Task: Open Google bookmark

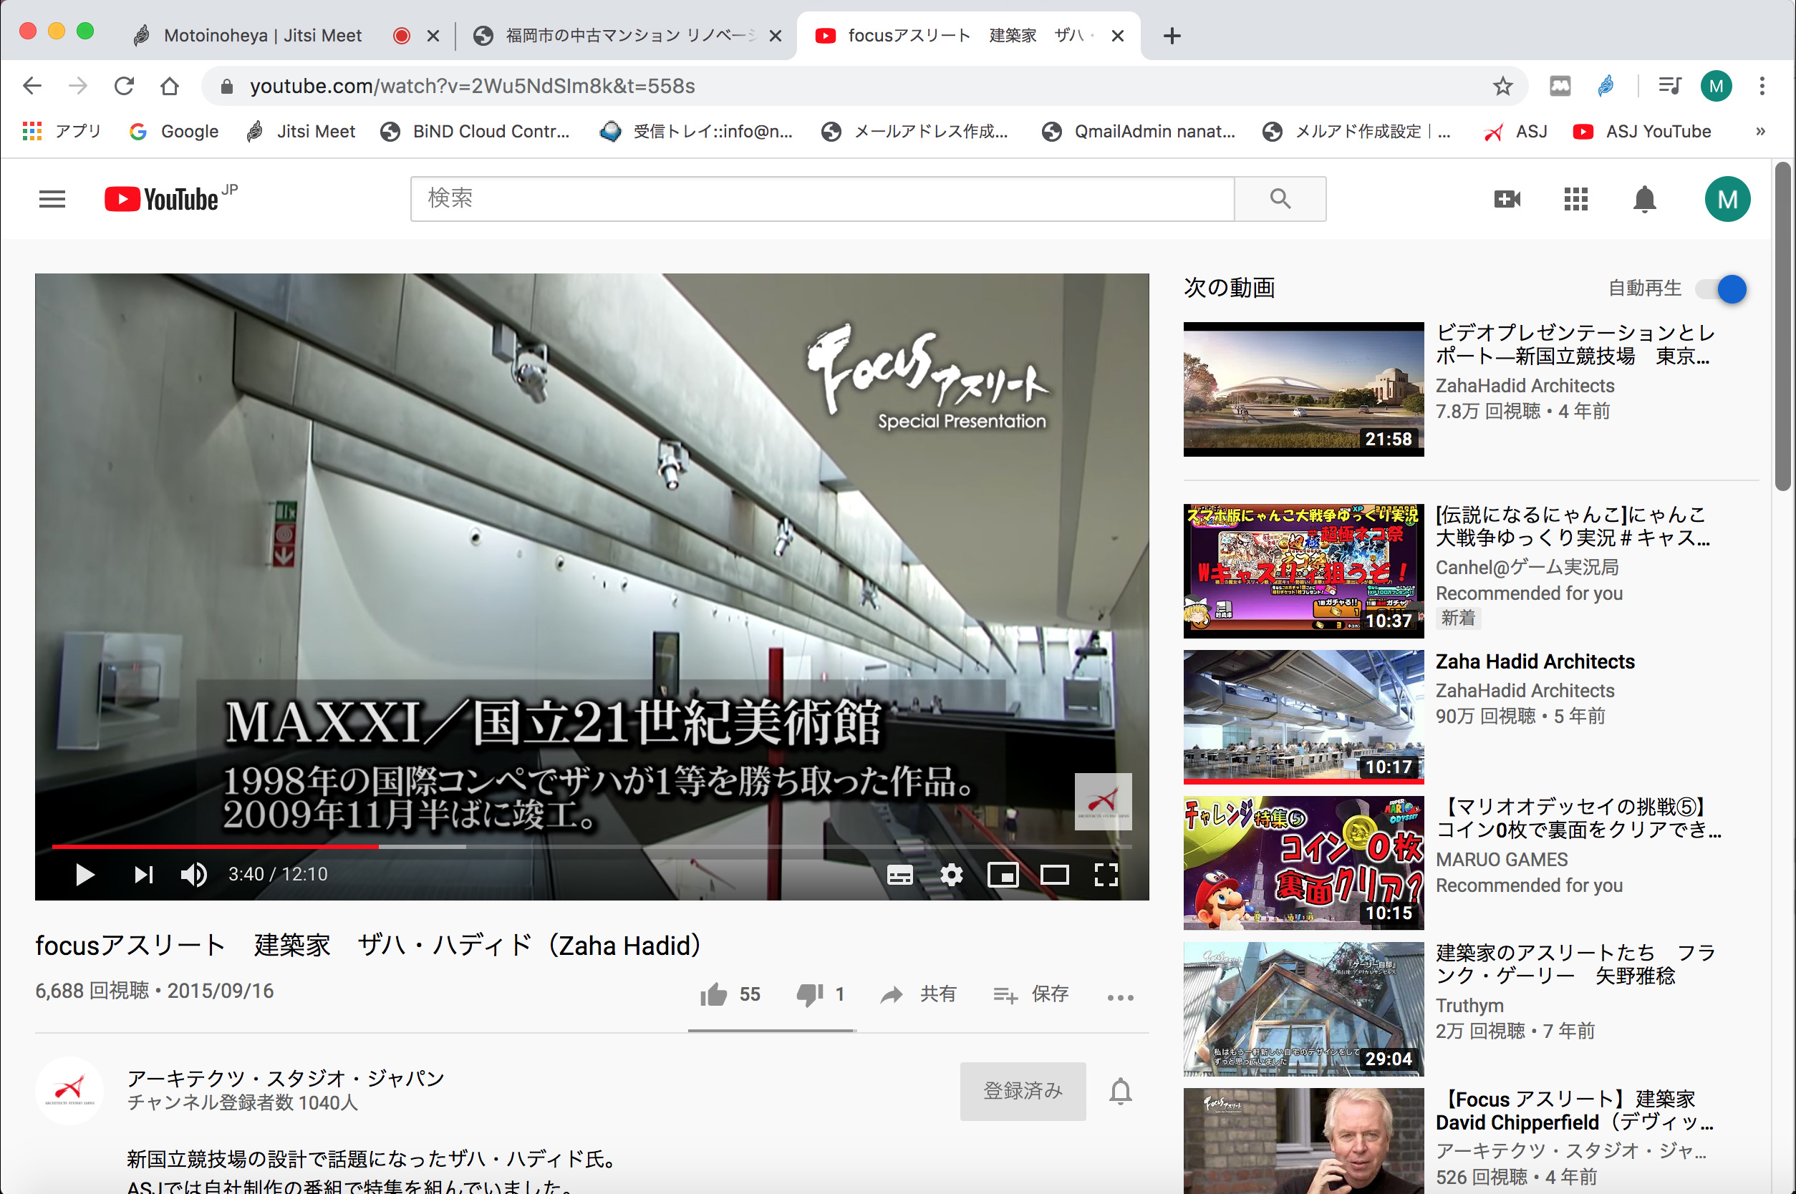Action: [174, 131]
